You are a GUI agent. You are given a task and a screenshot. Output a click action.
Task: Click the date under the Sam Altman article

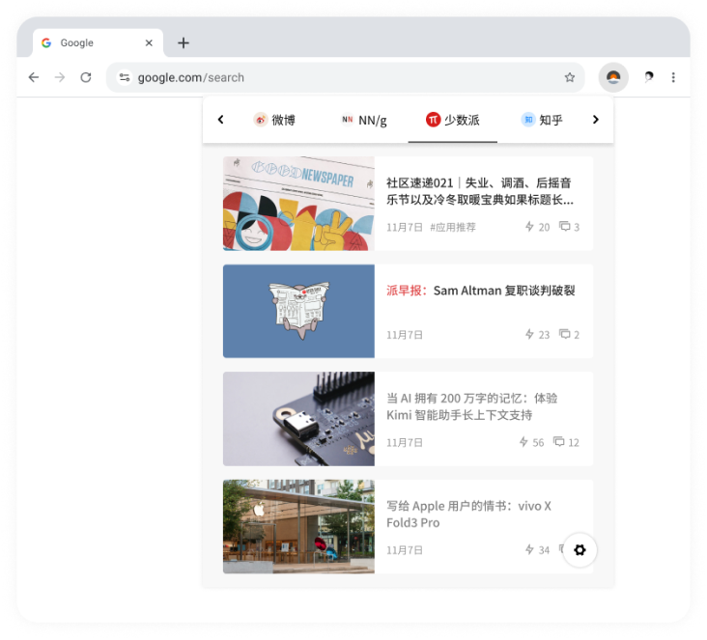[x=405, y=335]
